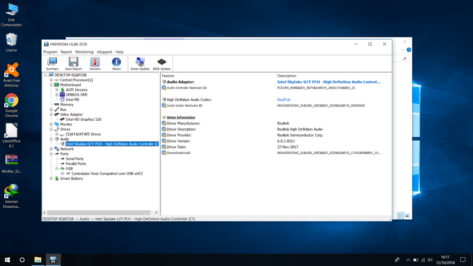Click the Intel Skylake-U/Y PCH audio adapter link
Image resolution: width=473 pixels, height=266 pixels.
(328, 82)
